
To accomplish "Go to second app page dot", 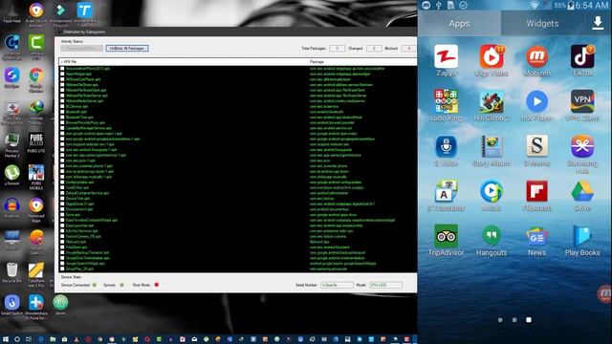I will click(x=514, y=320).
